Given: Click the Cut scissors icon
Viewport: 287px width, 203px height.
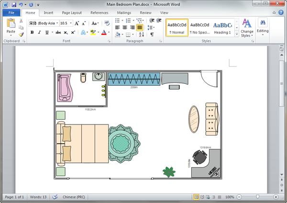Looking at the screenshot, I should (21, 22).
